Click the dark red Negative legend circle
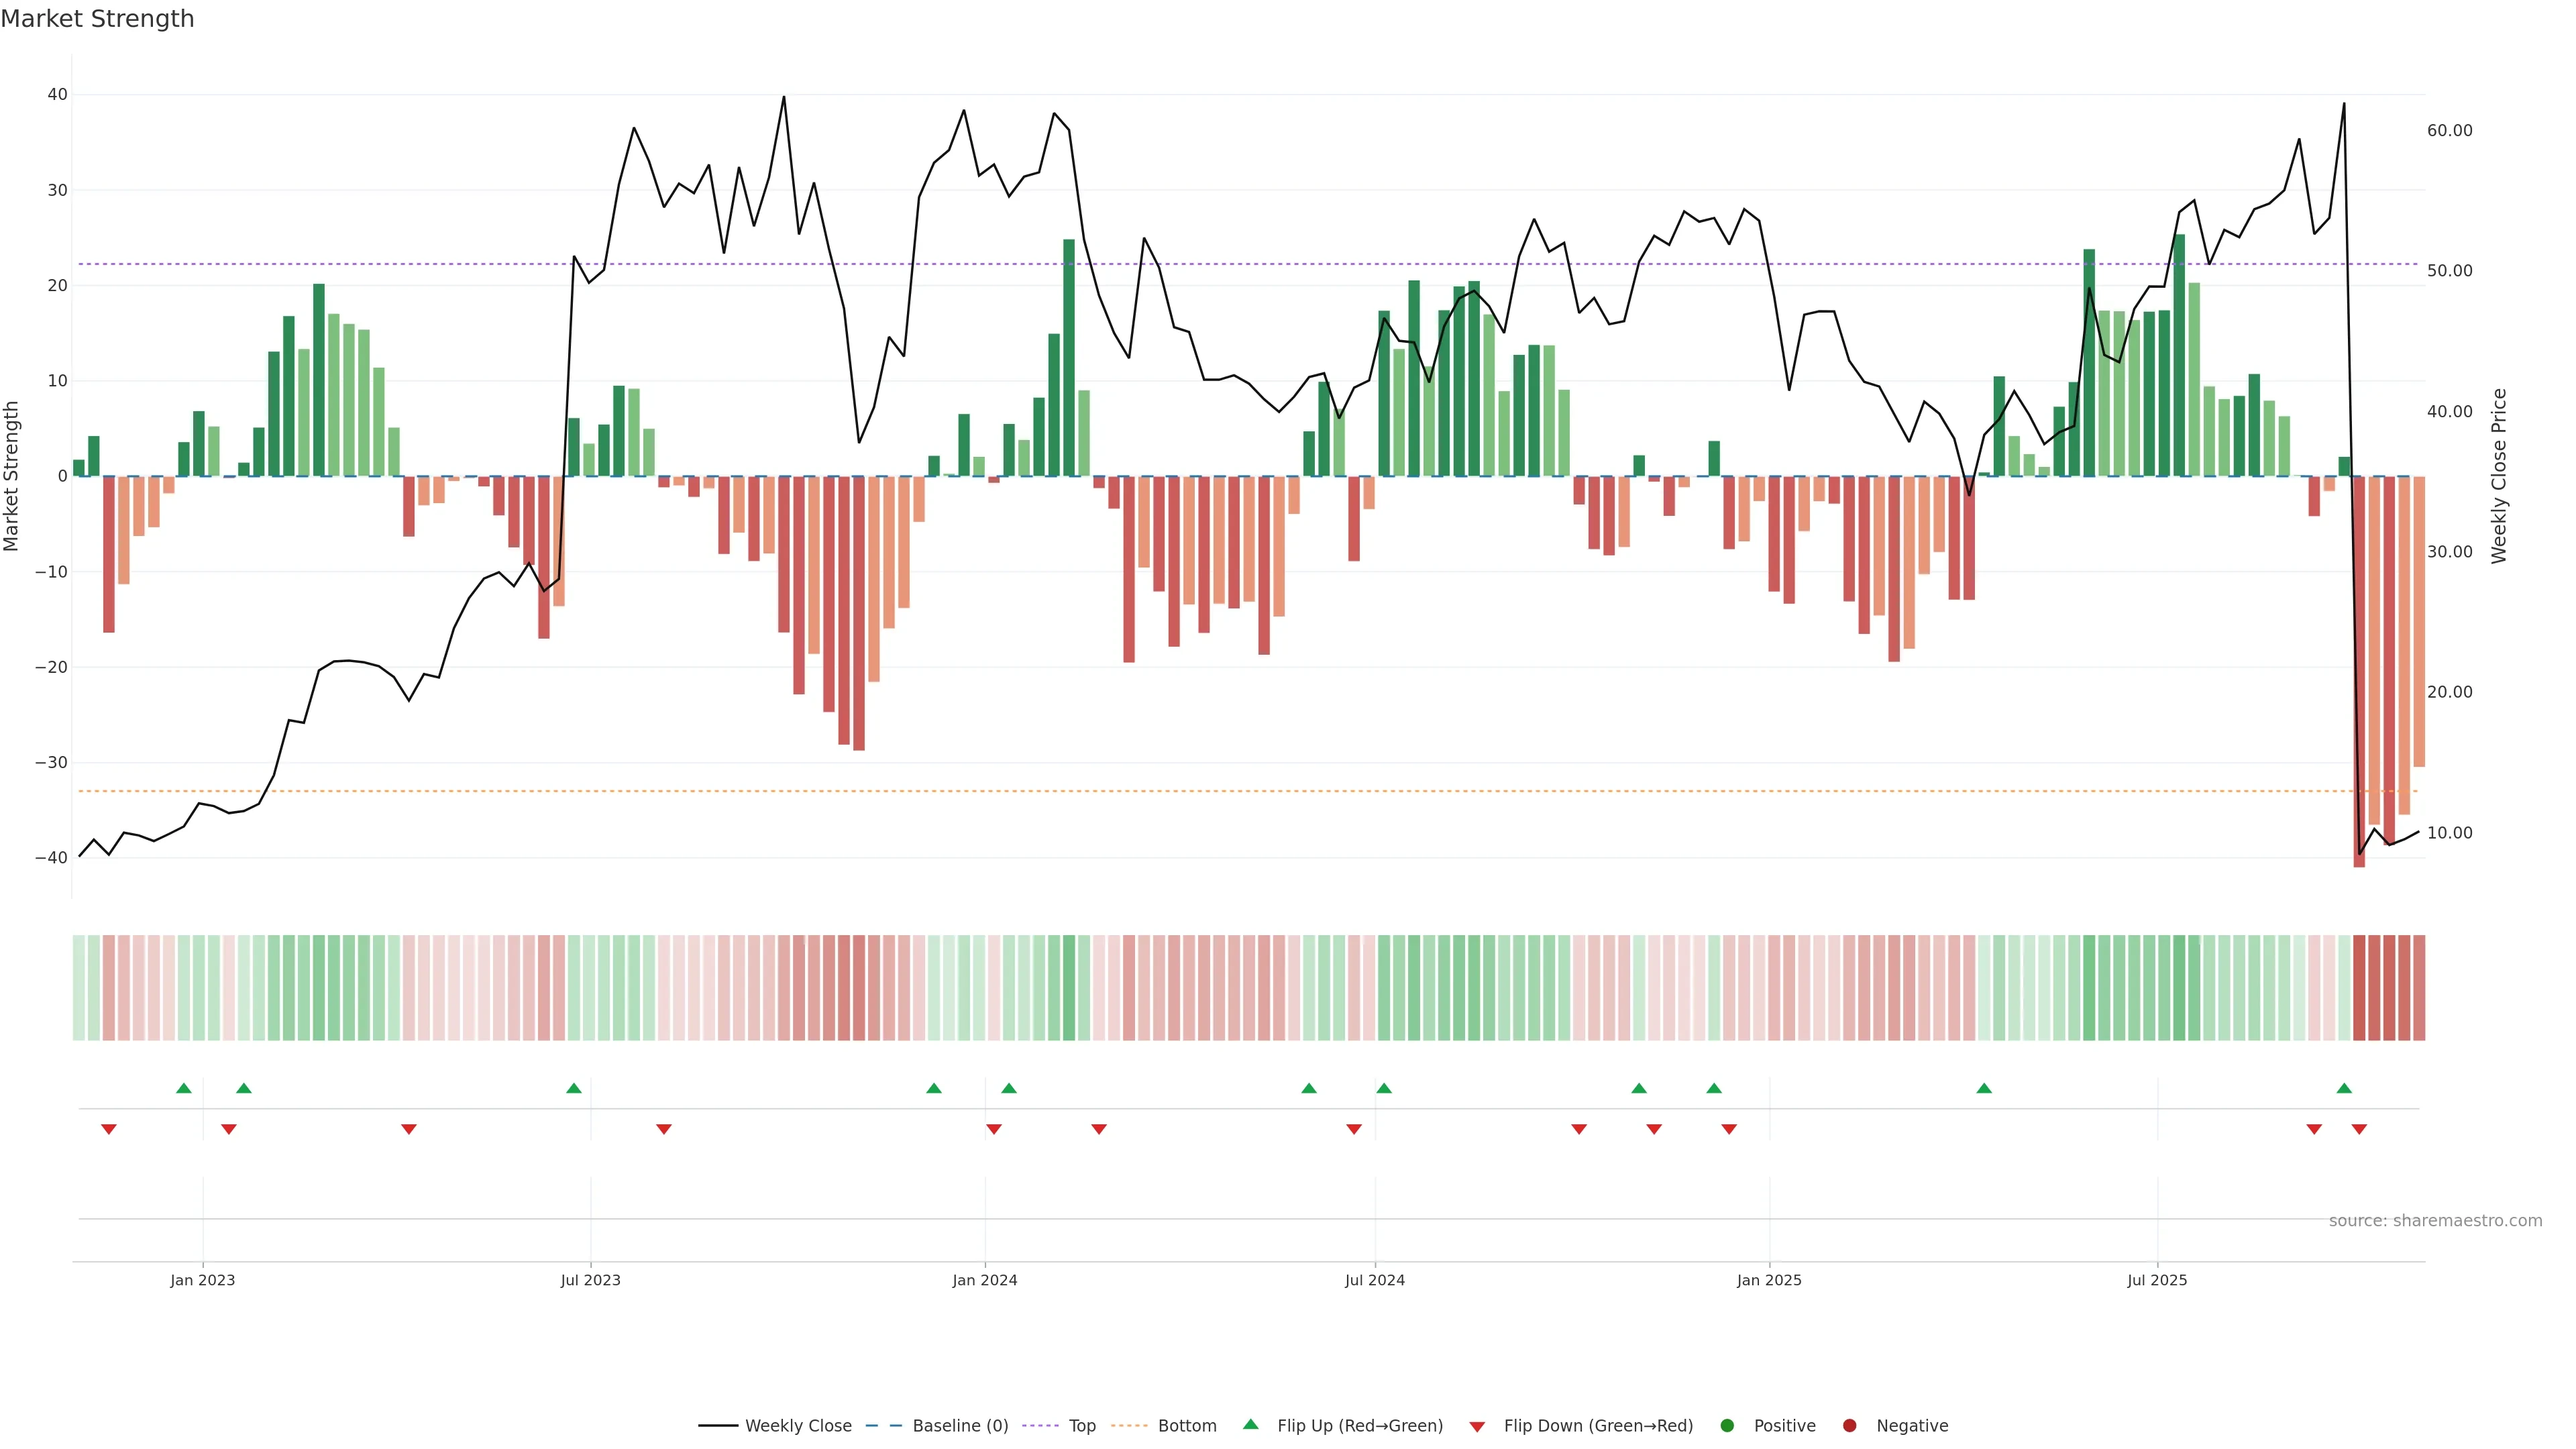Screen dimensions: 2576x1449 coord(1849,1426)
